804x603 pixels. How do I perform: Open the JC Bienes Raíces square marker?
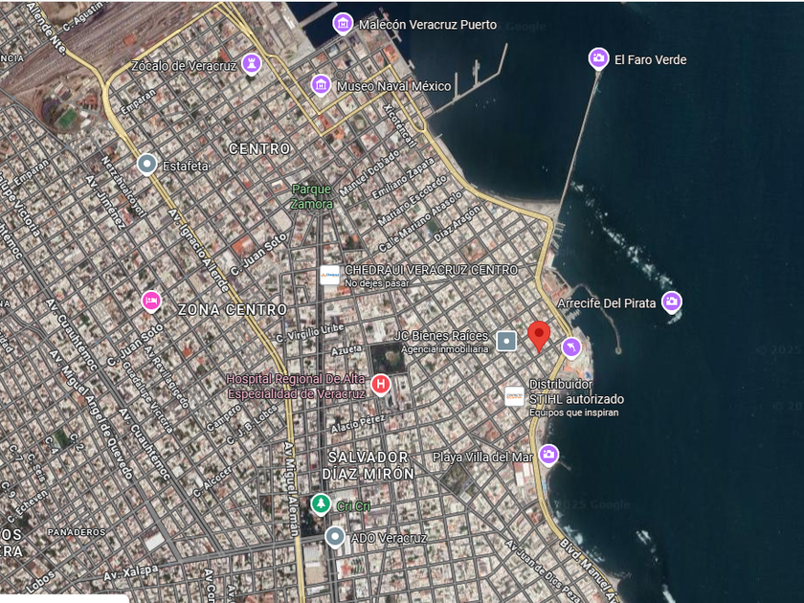(x=506, y=341)
